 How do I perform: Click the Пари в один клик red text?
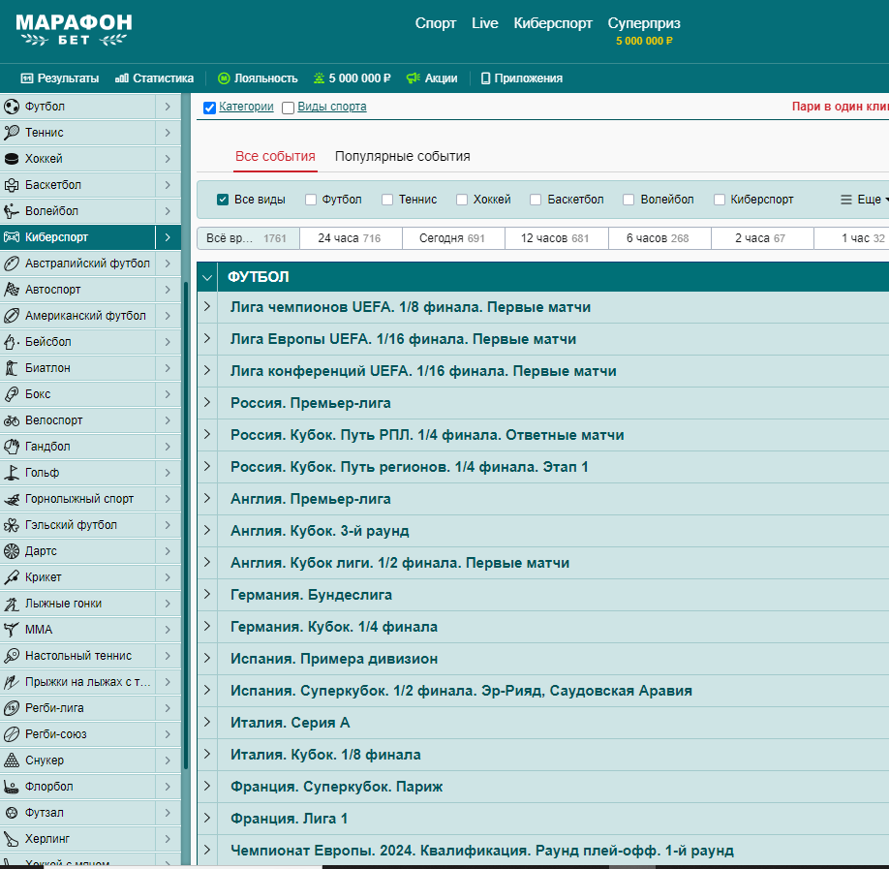point(841,106)
